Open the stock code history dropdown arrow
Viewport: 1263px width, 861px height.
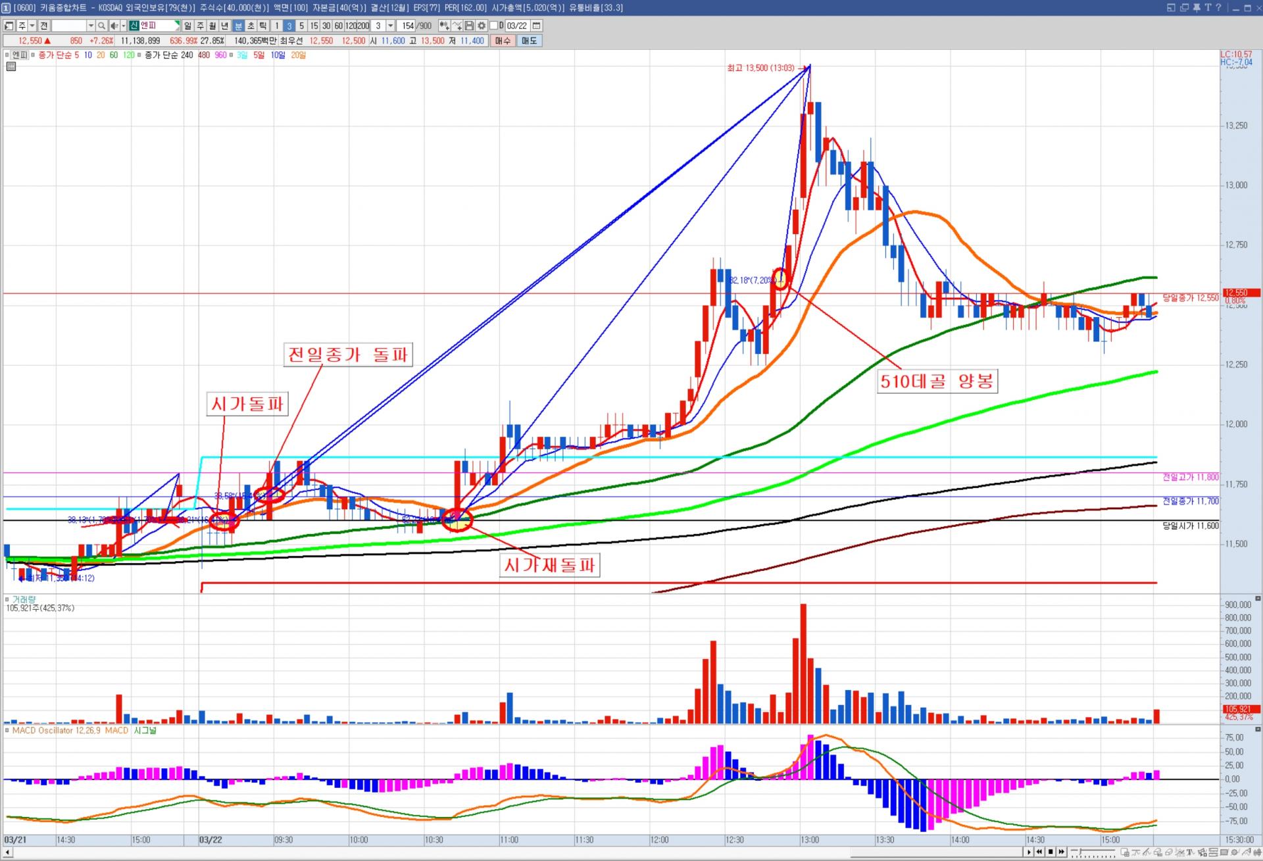[x=91, y=26]
